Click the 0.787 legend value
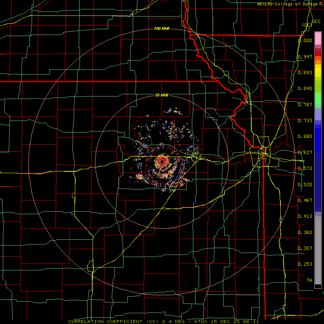Image resolution: width=324 pixels, height=324 pixels. [305, 104]
